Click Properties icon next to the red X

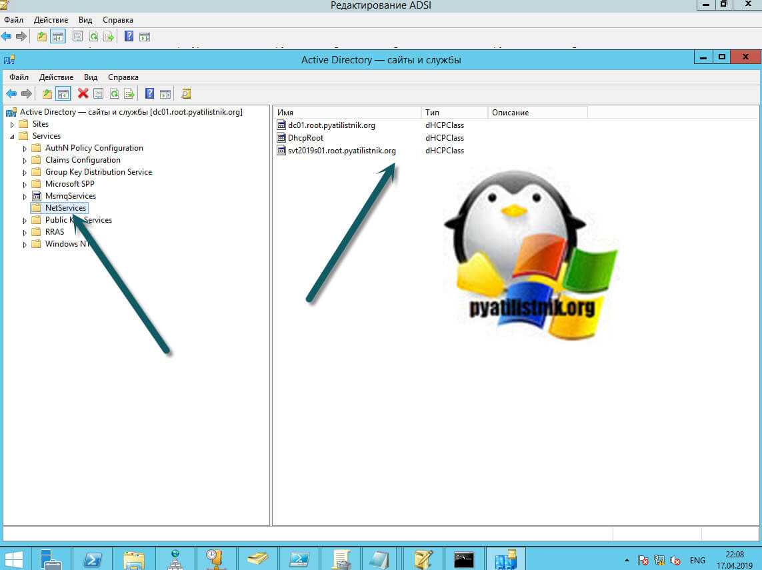99,94
